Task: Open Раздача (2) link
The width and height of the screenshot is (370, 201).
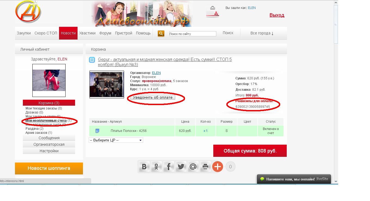Action: point(35,129)
